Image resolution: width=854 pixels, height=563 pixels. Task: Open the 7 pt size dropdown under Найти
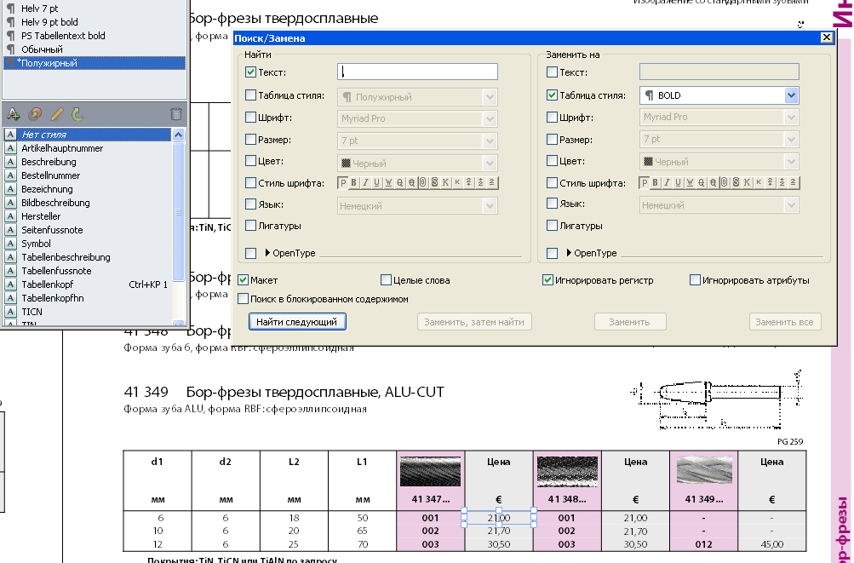pyautogui.click(x=490, y=141)
